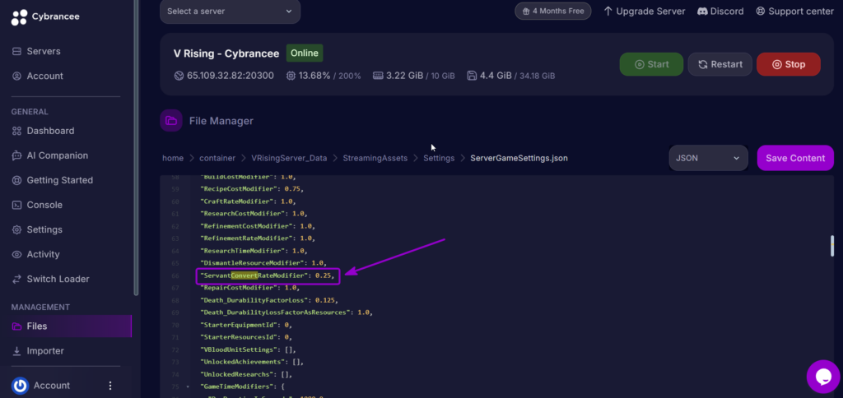
Task: Navigate to VRisingServer_Data breadcrumb
Action: [x=289, y=159]
